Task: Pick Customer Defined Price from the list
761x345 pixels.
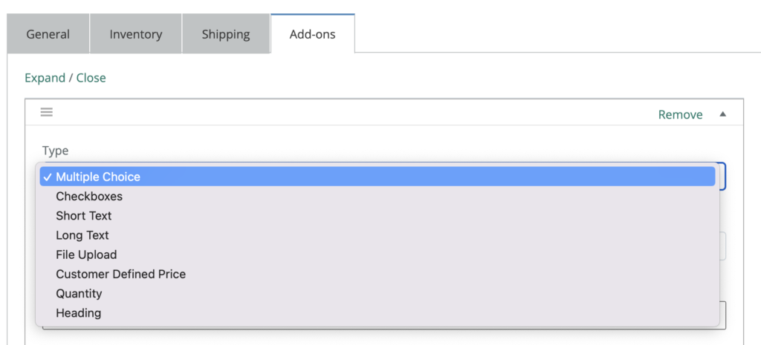Action: (x=121, y=274)
